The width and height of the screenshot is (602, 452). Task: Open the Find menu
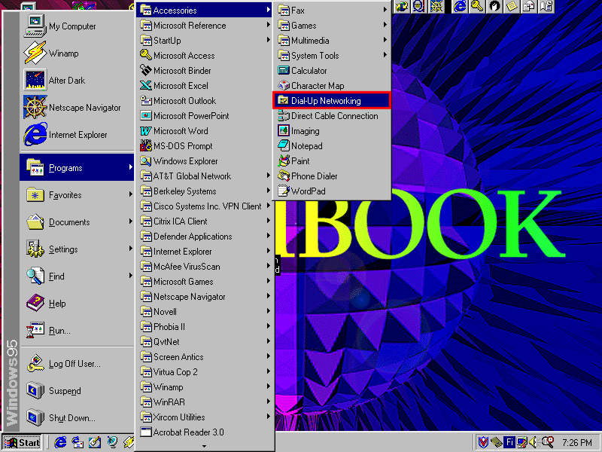click(x=77, y=276)
